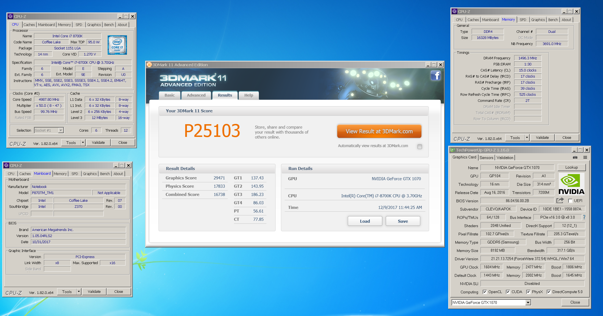Toggle the UEFI checkbox in GPU-Z

(570, 201)
